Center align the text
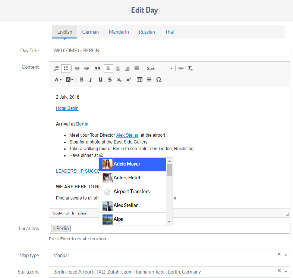Image resolution: width=293 pixels, height=278 pixels. 118,68
